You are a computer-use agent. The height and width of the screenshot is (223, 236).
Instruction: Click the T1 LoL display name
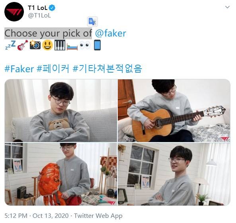tap(38, 8)
